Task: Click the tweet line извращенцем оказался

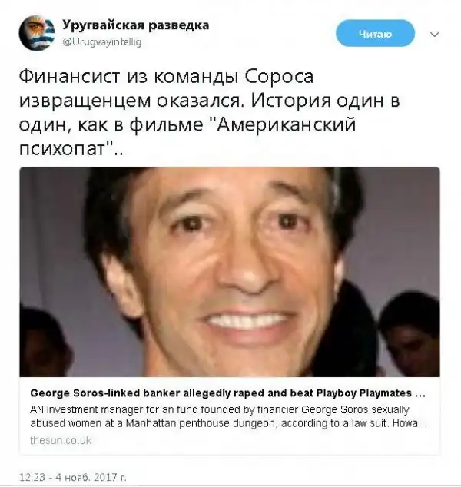Action: (130, 101)
